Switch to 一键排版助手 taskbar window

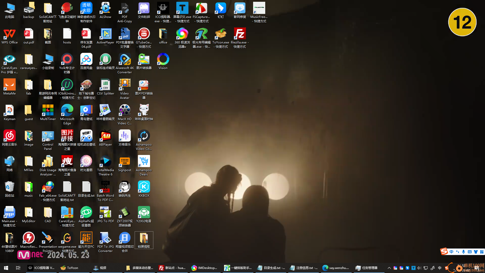click(238, 268)
